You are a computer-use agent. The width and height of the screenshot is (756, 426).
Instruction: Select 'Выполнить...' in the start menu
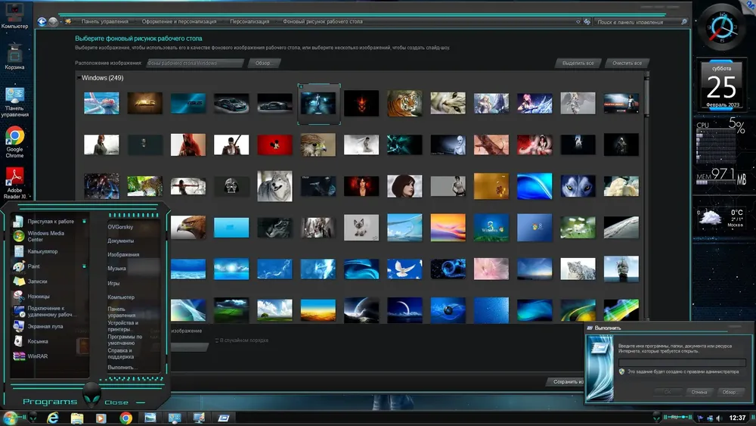tap(120, 368)
